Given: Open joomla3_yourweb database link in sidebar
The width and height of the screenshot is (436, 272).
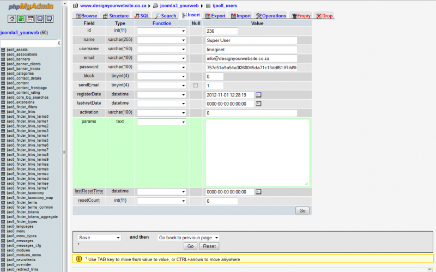Looking at the screenshot, I should pos(20,33).
